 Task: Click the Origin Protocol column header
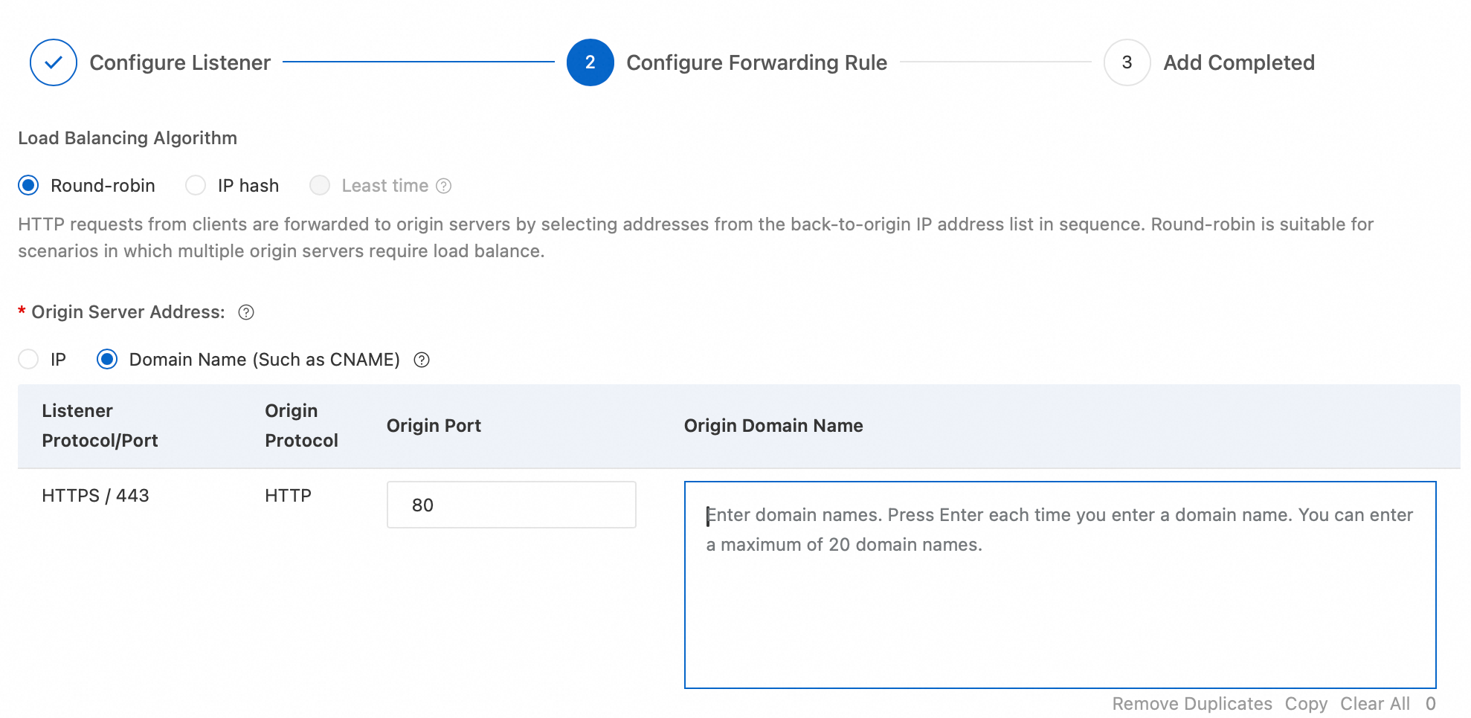click(301, 426)
